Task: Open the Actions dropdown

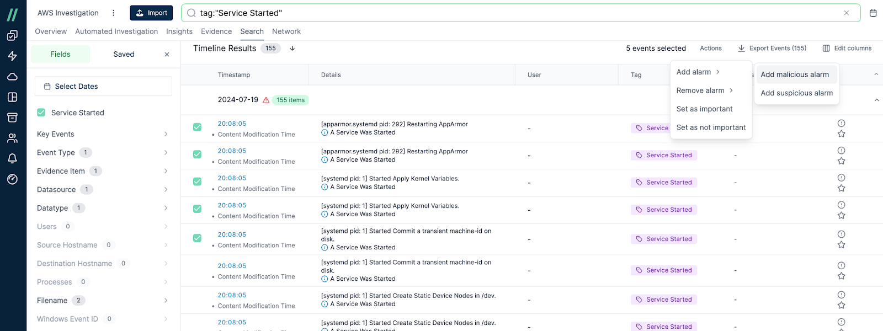Action: pyautogui.click(x=711, y=49)
